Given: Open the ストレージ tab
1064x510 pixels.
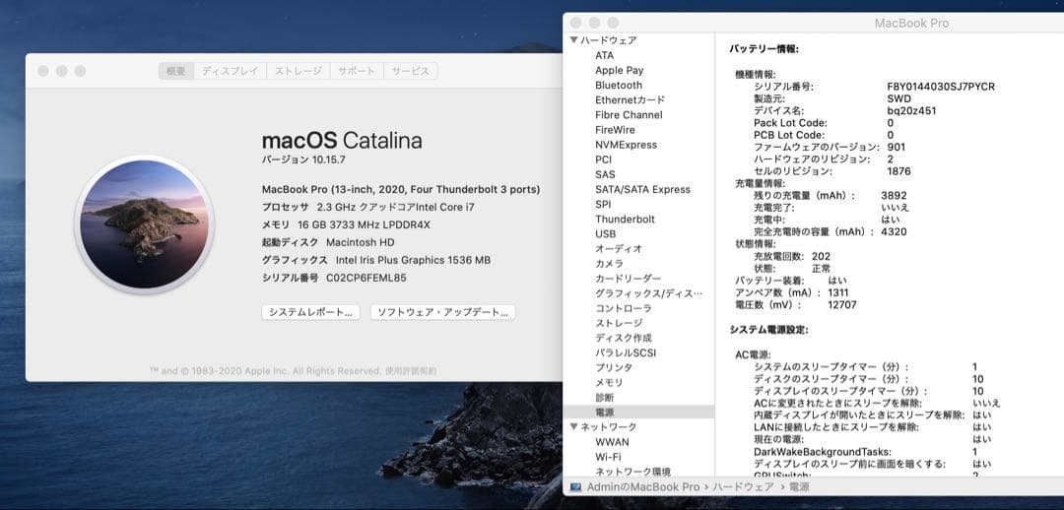Looking at the screenshot, I should click(298, 71).
